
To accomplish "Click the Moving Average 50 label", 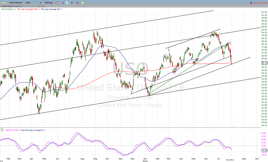I will 51,9.
